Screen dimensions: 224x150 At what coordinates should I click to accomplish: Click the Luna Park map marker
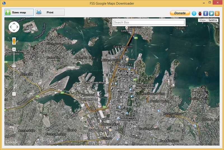tap(127, 27)
